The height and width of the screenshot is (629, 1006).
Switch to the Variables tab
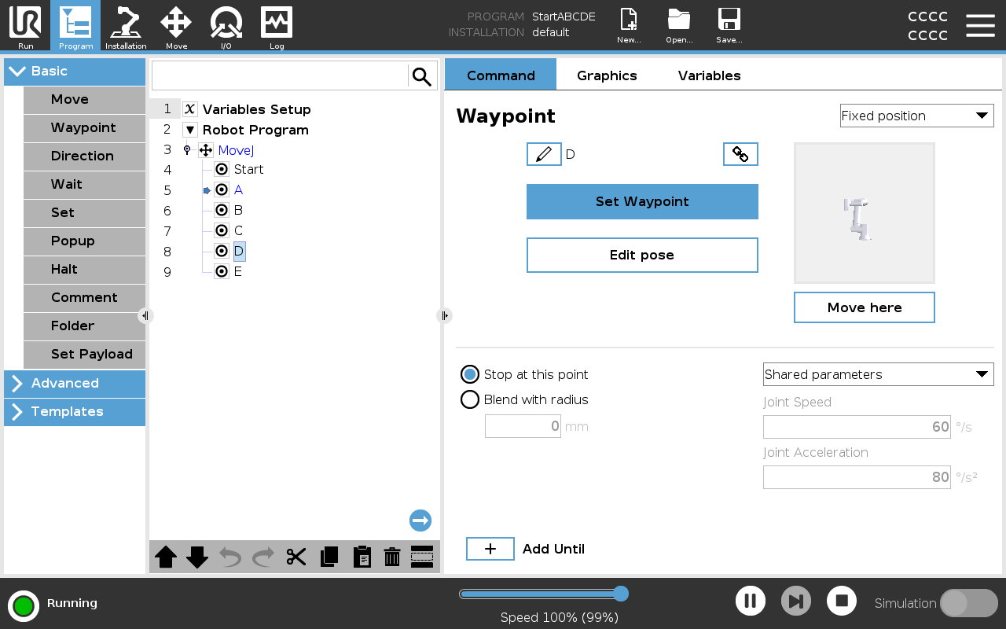(708, 75)
